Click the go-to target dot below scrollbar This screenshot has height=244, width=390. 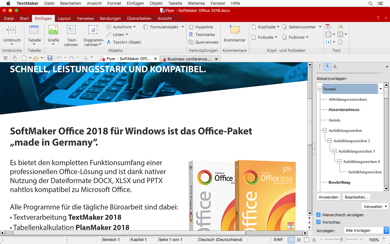click(x=310, y=223)
